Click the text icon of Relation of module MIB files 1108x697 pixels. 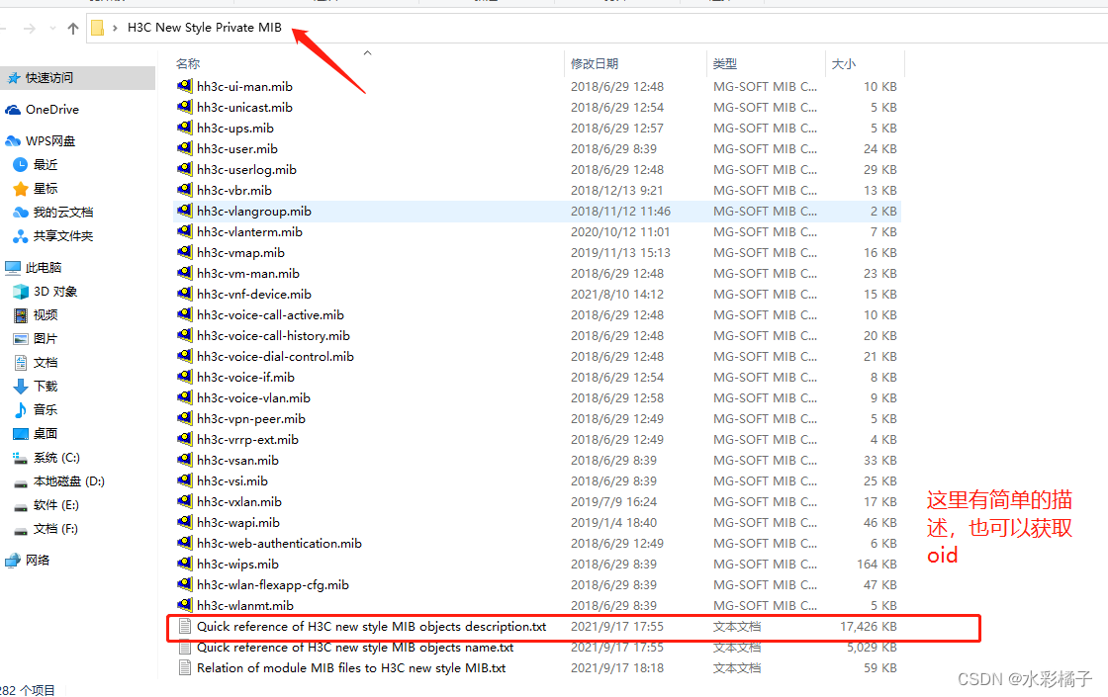[185, 667]
